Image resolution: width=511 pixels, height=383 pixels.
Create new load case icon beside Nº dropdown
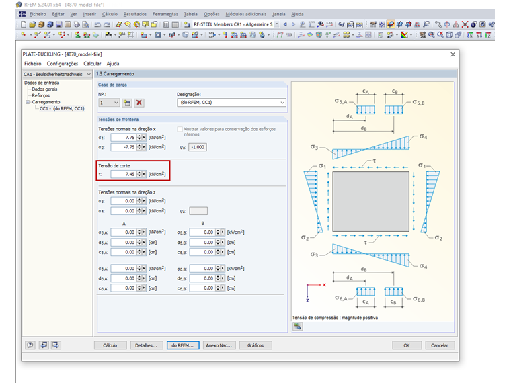click(127, 103)
